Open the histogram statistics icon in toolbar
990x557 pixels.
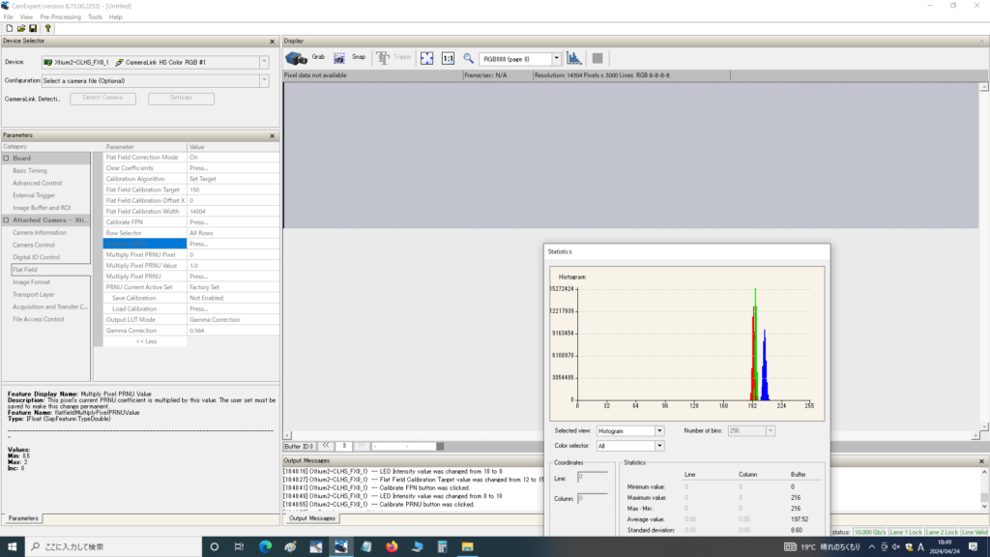(x=574, y=58)
